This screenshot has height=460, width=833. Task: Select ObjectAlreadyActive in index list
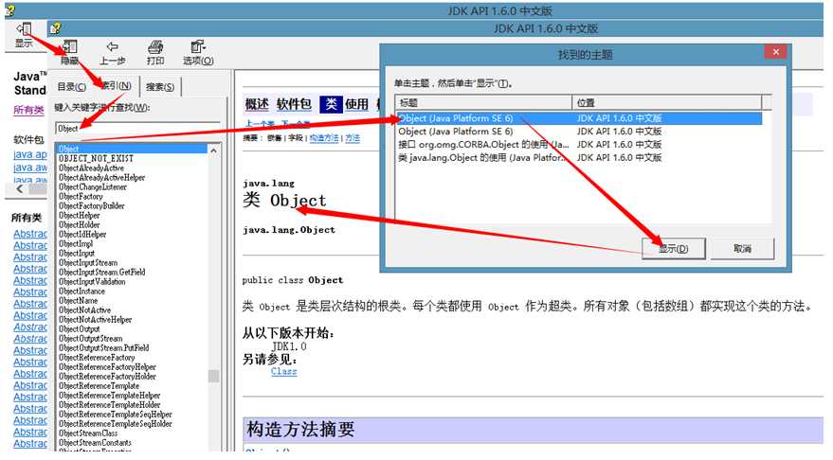tap(91, 168)
